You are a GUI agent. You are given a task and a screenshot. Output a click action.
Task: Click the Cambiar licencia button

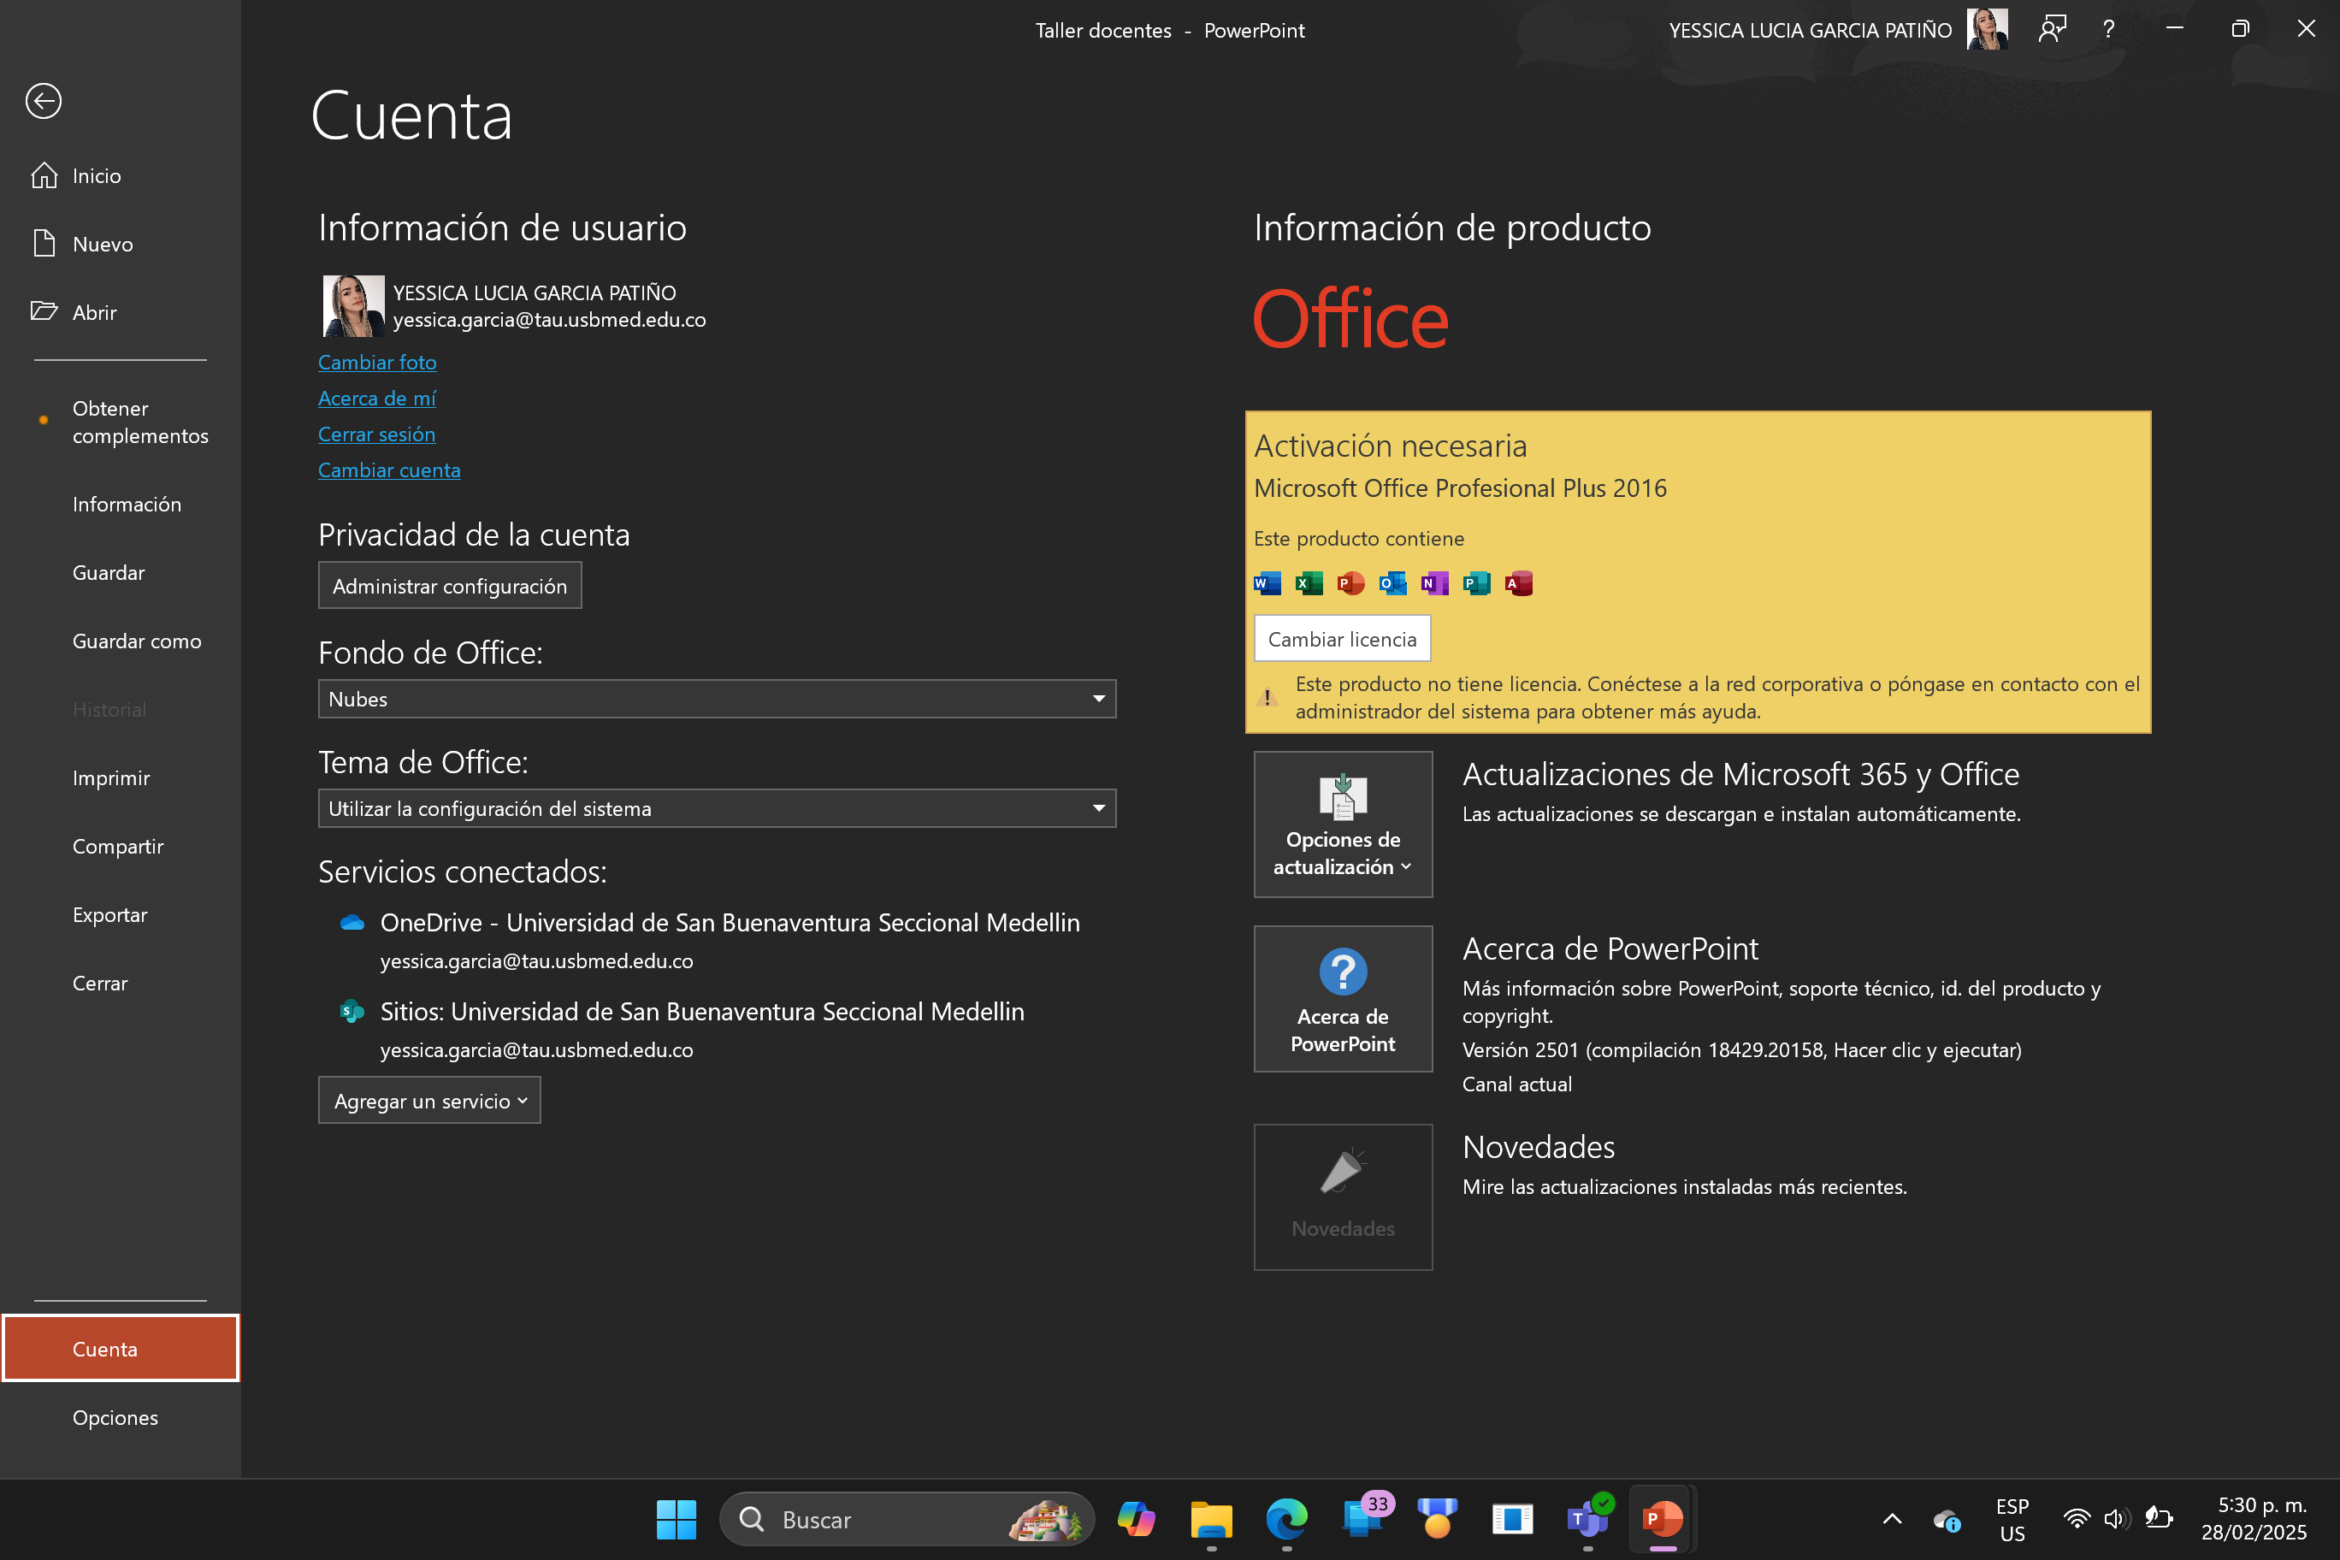click(x=1342, y=639)
